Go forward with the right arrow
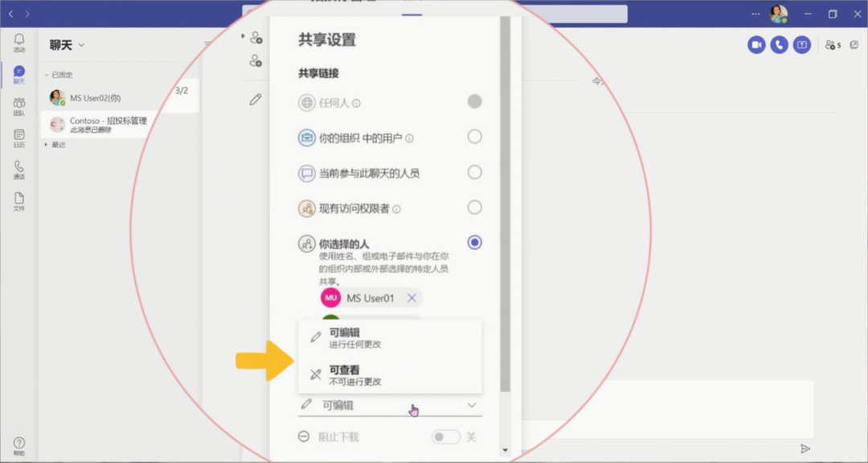The image size is (868, 463). point(27,14)
